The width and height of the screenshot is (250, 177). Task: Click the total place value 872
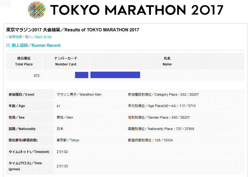37,76
